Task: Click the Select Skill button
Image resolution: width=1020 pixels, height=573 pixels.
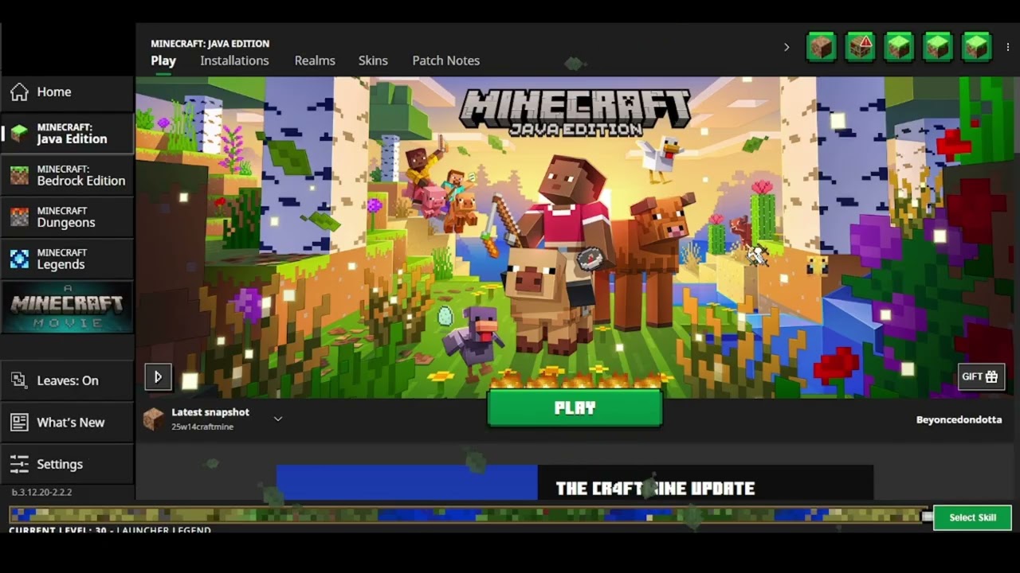Action: click(972, 517)
